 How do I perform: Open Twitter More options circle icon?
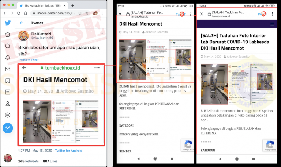coord(8,115)
